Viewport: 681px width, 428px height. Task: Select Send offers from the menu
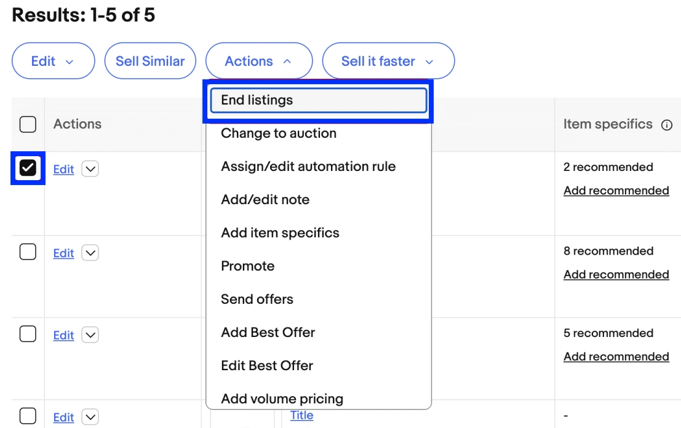point(257,299)
